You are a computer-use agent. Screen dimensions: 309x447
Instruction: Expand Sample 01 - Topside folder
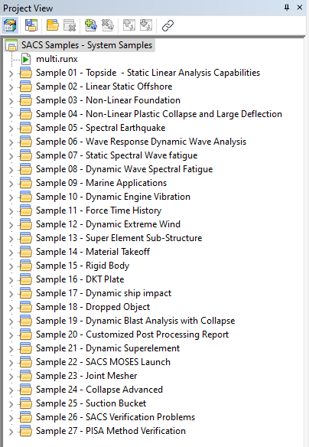[x=11, y=73]
